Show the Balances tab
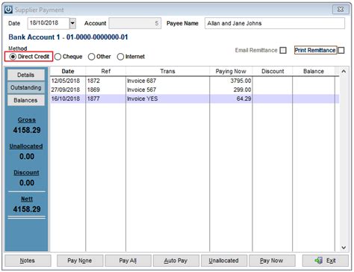The width and height of the screenshot is (354, 272). click(x=26, y=100)
